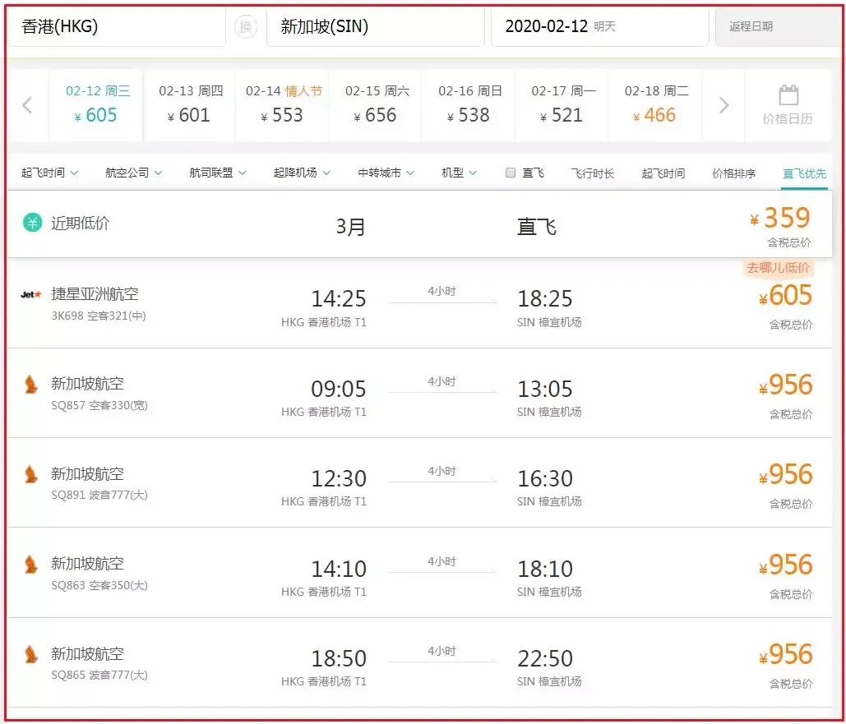Click the 14:10 departure time
This screenshot has height=724, width=846.
(339, 569)
